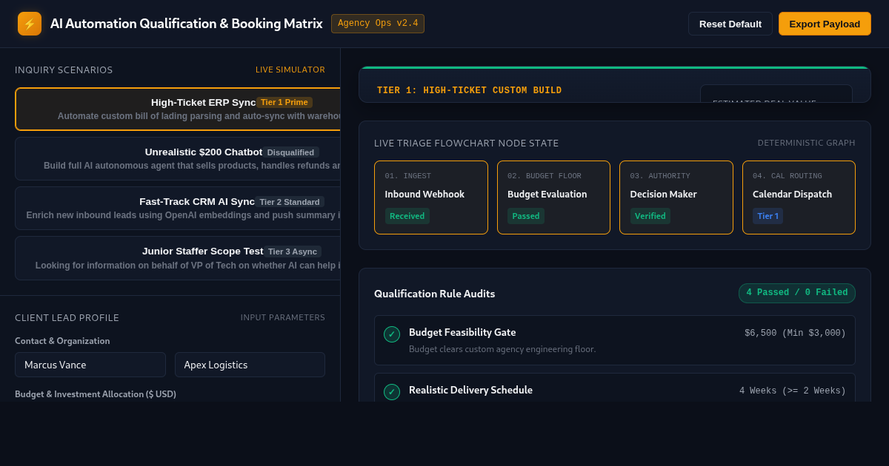Image resolution: width=889 pixels, height=466 pixels.
Task: Click the Inbound Webhook flowchart node
Action: [431, 197]
